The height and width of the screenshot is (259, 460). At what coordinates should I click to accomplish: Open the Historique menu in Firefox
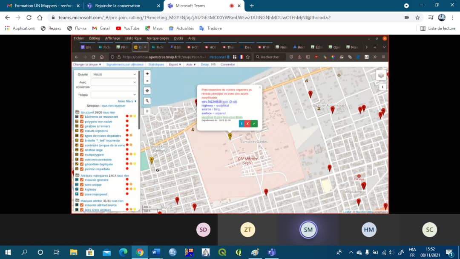[x=133, y=38]
